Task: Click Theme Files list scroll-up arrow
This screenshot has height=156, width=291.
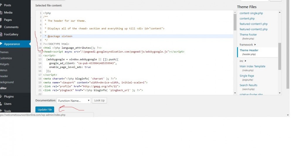Action: coord(280,12)
